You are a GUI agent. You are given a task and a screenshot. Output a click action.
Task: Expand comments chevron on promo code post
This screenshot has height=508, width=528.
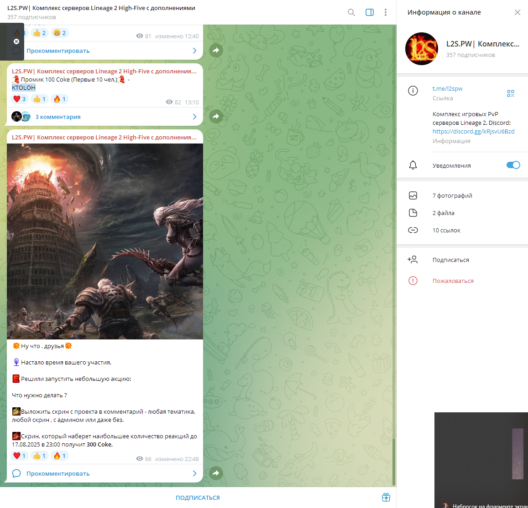click(x=194, y=117)
